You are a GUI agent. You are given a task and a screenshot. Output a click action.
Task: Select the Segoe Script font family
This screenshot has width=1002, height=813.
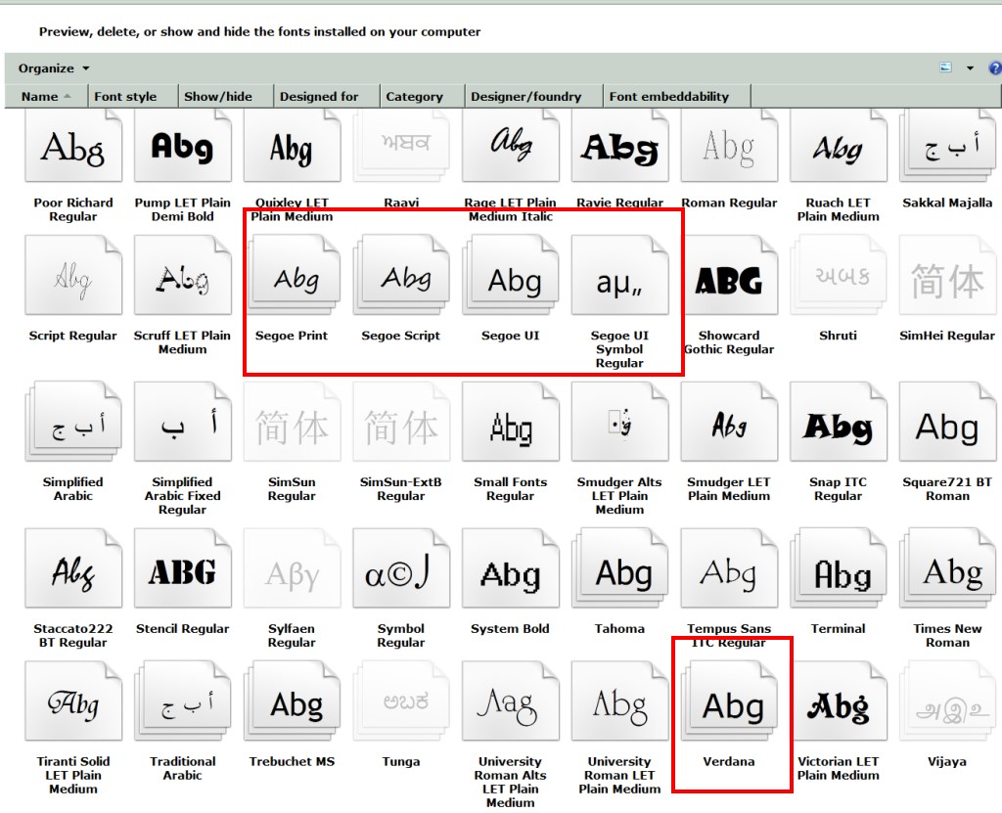point(401,276)
